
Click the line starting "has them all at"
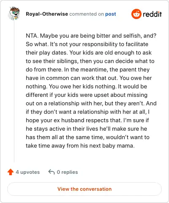click(87, 137)
